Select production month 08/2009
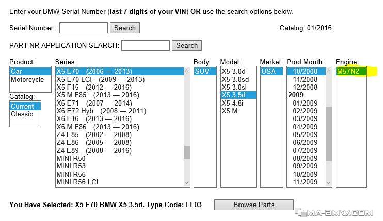 point(306,158)
